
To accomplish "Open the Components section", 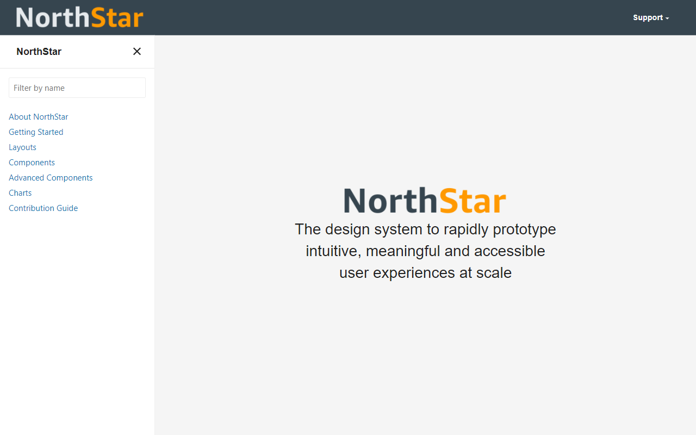I will [32, 162].
